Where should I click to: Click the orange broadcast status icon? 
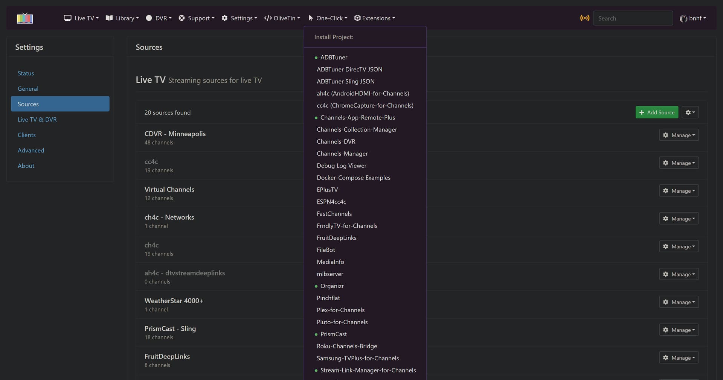584,18
